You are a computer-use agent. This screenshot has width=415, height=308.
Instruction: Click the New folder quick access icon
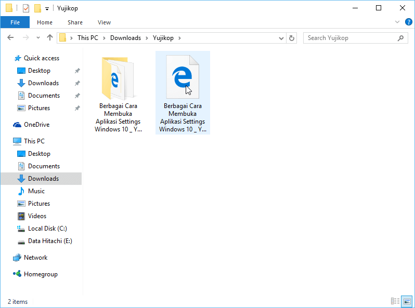click(37, 8)
